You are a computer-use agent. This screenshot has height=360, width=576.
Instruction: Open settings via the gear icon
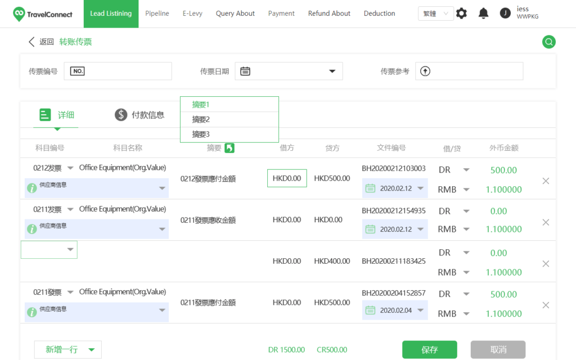coord(461,13)
